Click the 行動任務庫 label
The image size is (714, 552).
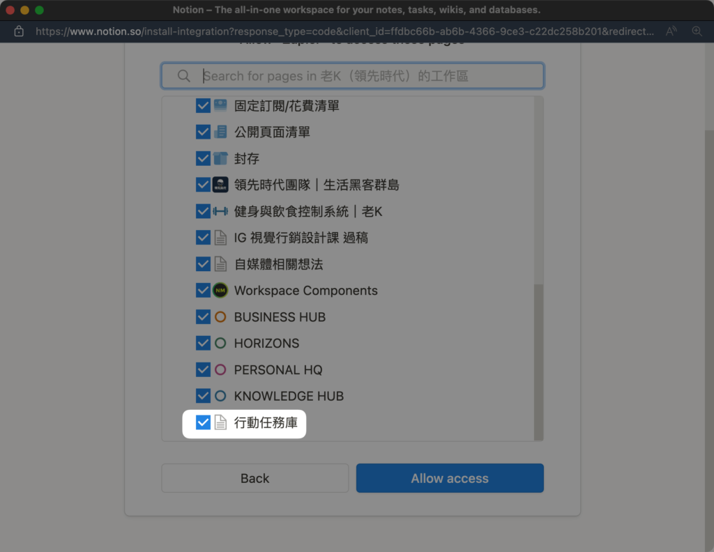[x=266, y=423]
